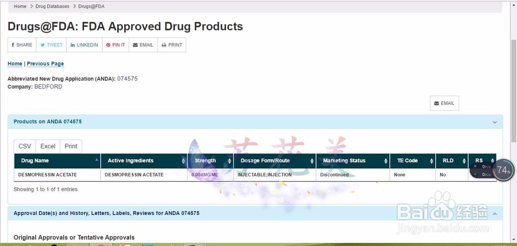517x246 pixels.
Task: Sort the table by the Drug Name column
Action: coord(57,161)
